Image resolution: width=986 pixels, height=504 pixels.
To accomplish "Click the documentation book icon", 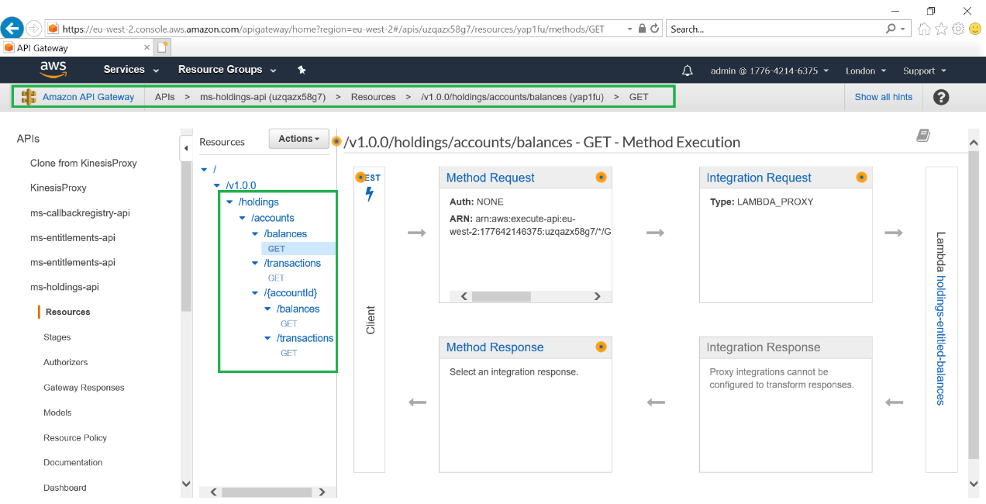I will point(922,136).
